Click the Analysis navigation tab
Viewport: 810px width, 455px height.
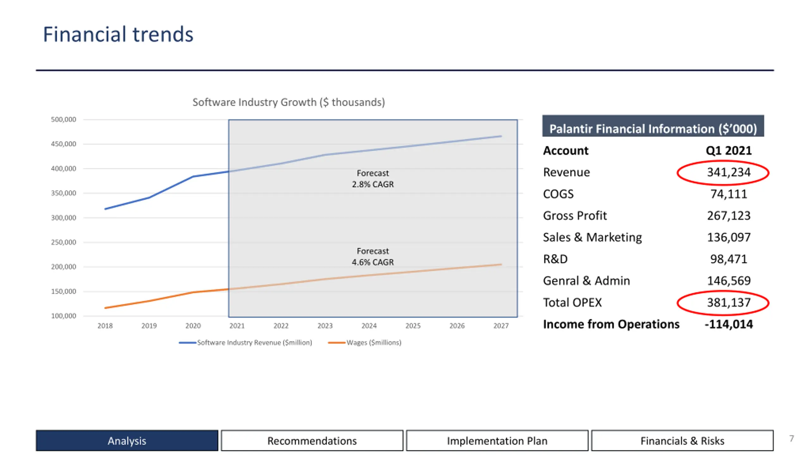127,440
